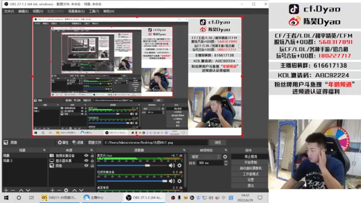Open source 属性 (properties) with gear icon
Image resolution: width=361 pixels, height=203 pixels.
click(63, 143)
